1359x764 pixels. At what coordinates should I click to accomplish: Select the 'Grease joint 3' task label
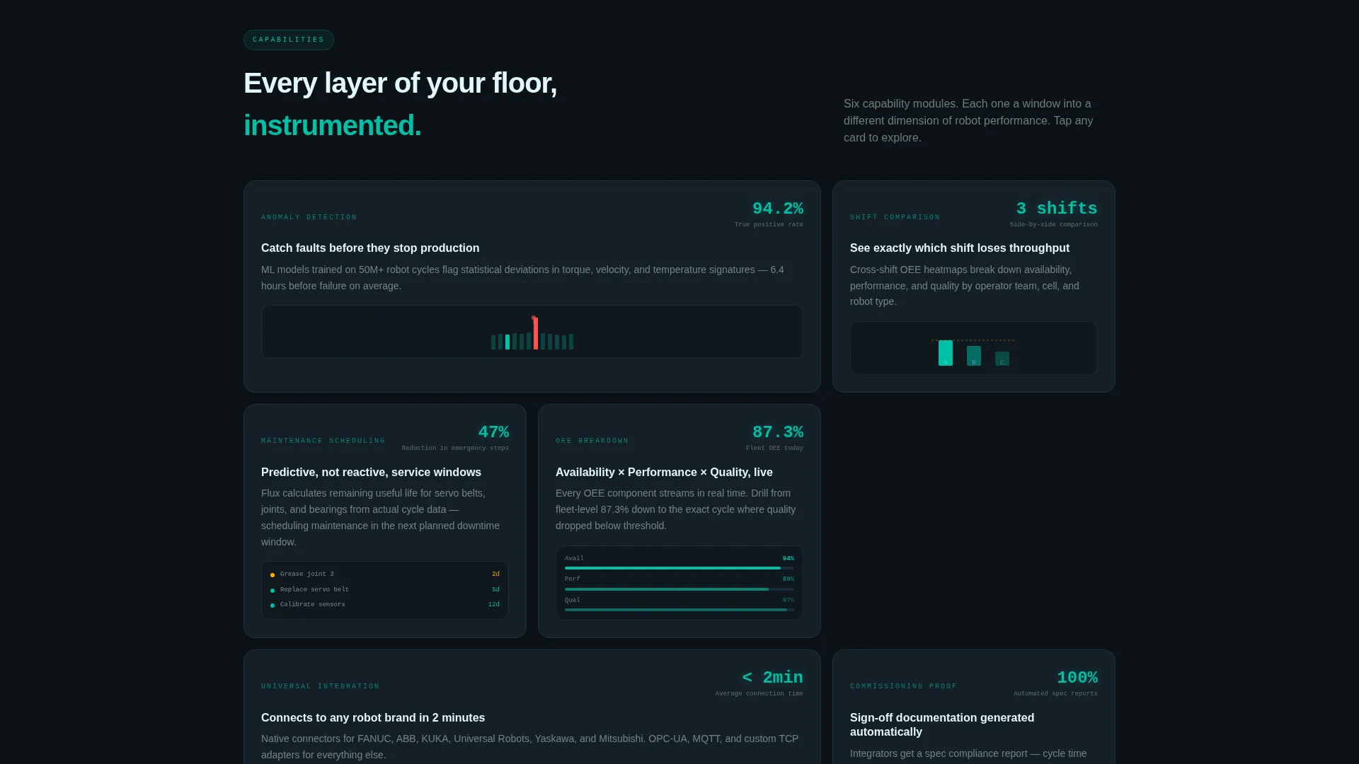point(307,574)
